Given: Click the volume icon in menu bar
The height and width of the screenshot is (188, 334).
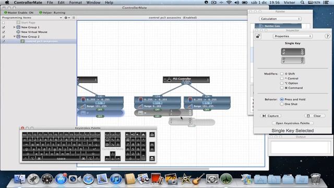Looking at the screenshot, I should [236, 3].
